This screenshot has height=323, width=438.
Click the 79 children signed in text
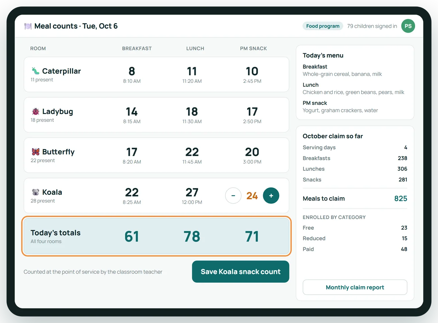[x=372, y=26]
